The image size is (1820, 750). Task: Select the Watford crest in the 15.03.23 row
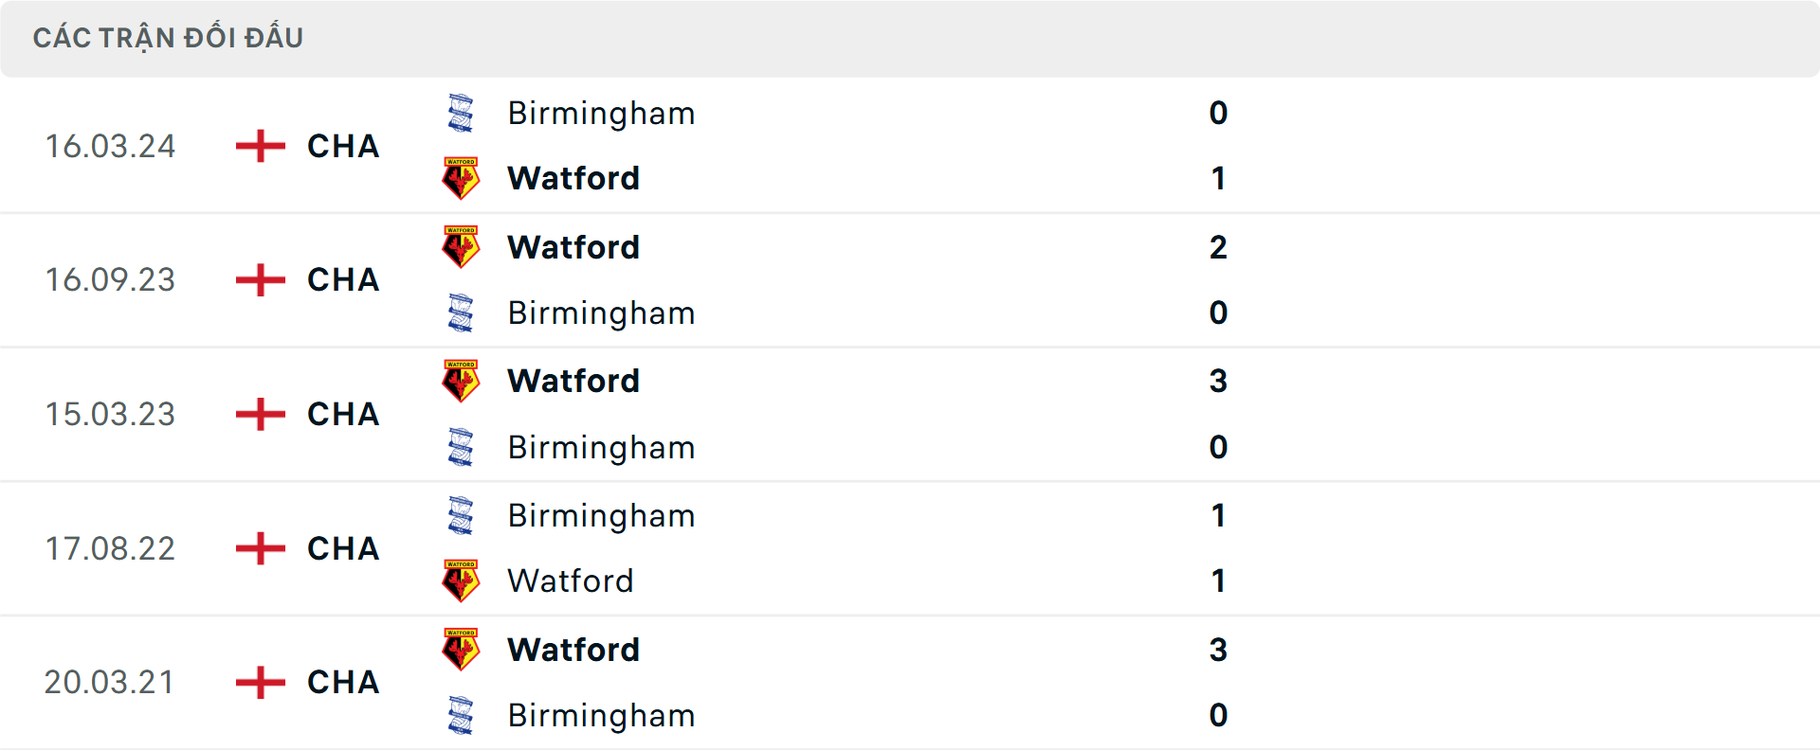(461, 381)
